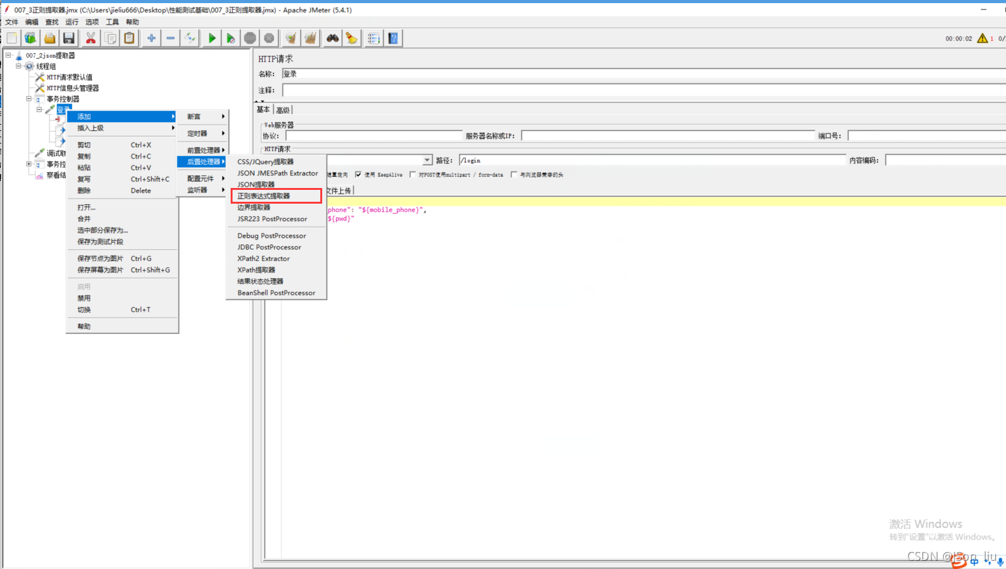Select 剪切 in context menu
This screenshot has height=569, width=1006.
pos(122,145)
